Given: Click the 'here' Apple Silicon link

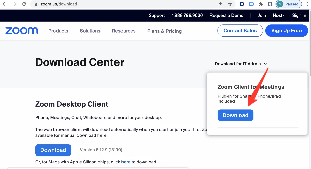Looking at the screenshot, I should coord(126,162).
